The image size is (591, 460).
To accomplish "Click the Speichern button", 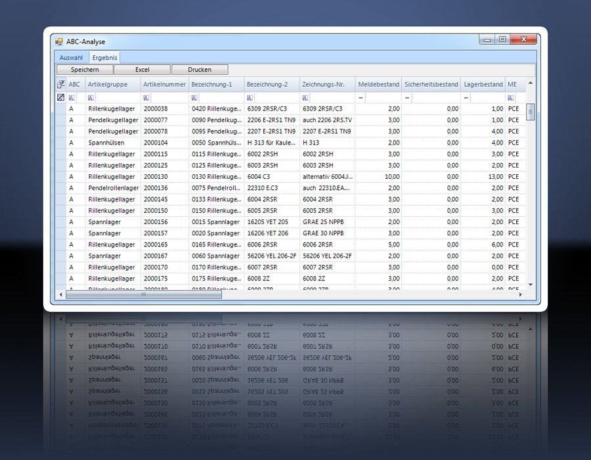I will [84, 69].
